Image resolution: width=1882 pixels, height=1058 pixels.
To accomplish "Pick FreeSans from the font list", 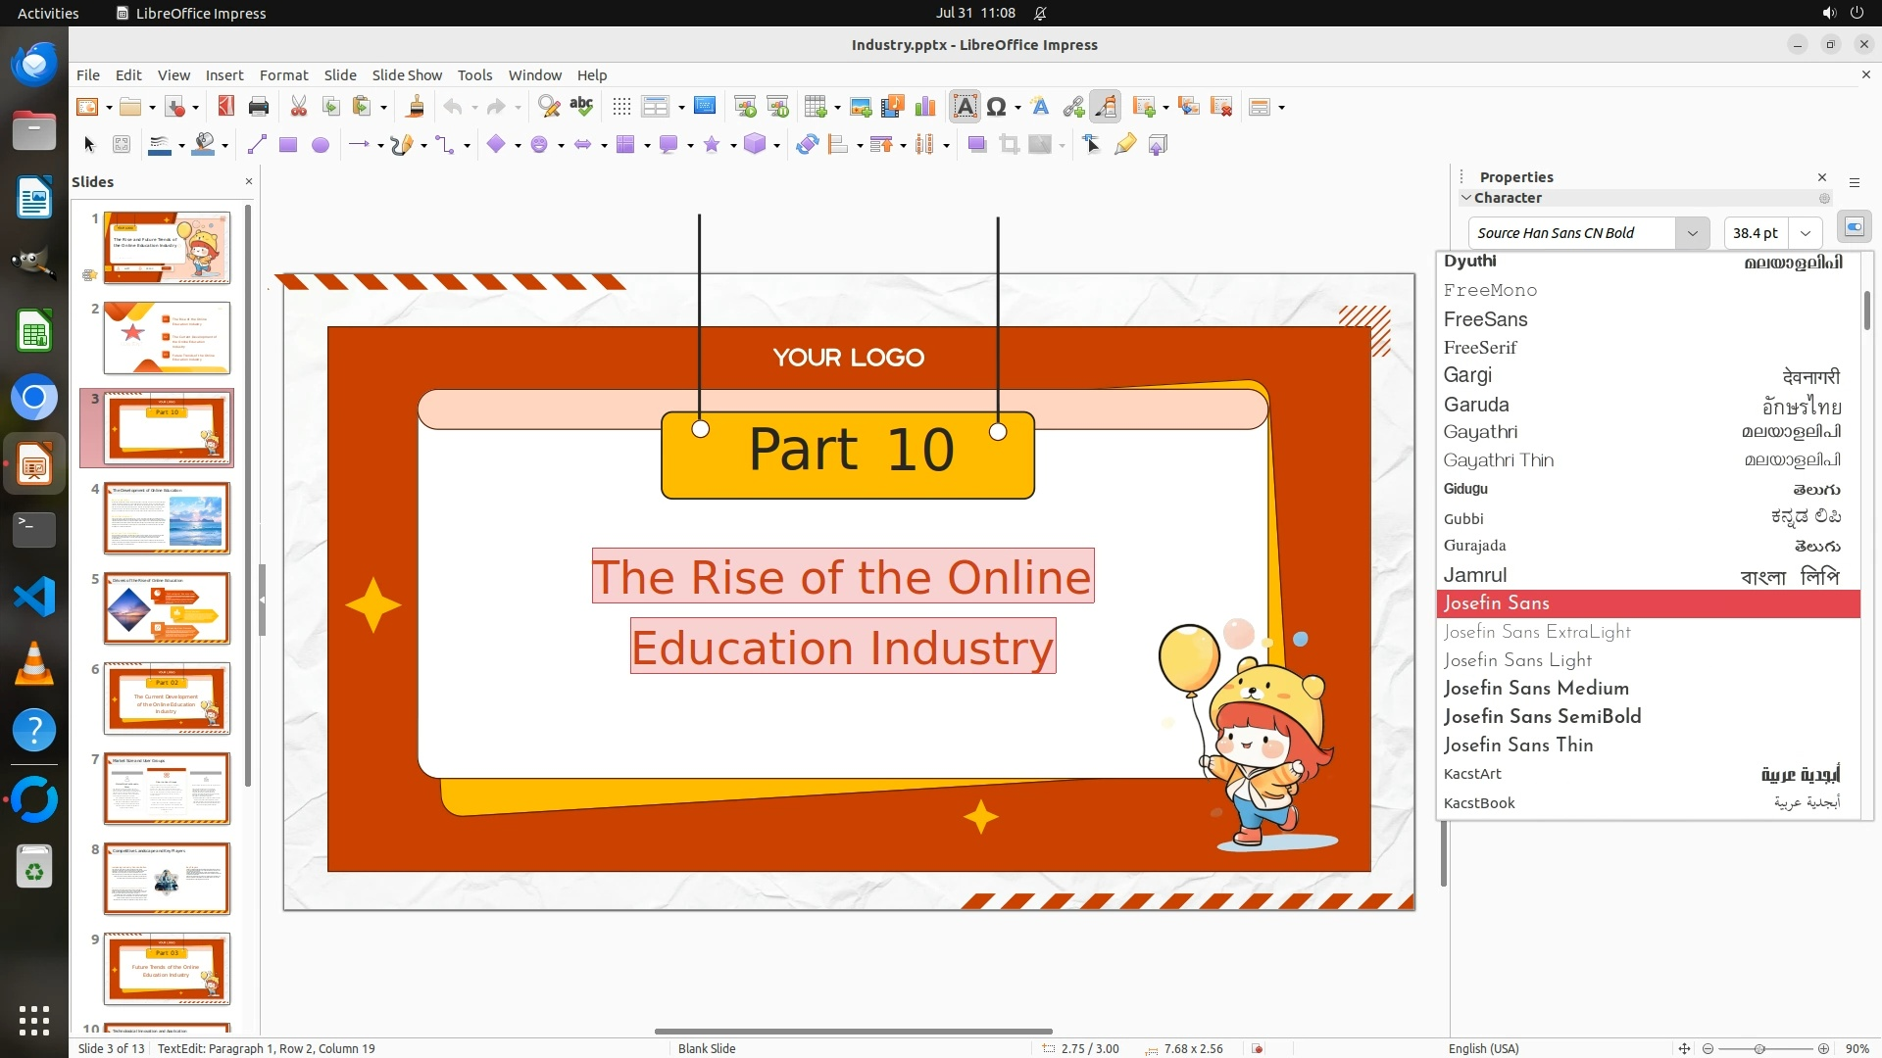I will click(x=1485, y=319).
